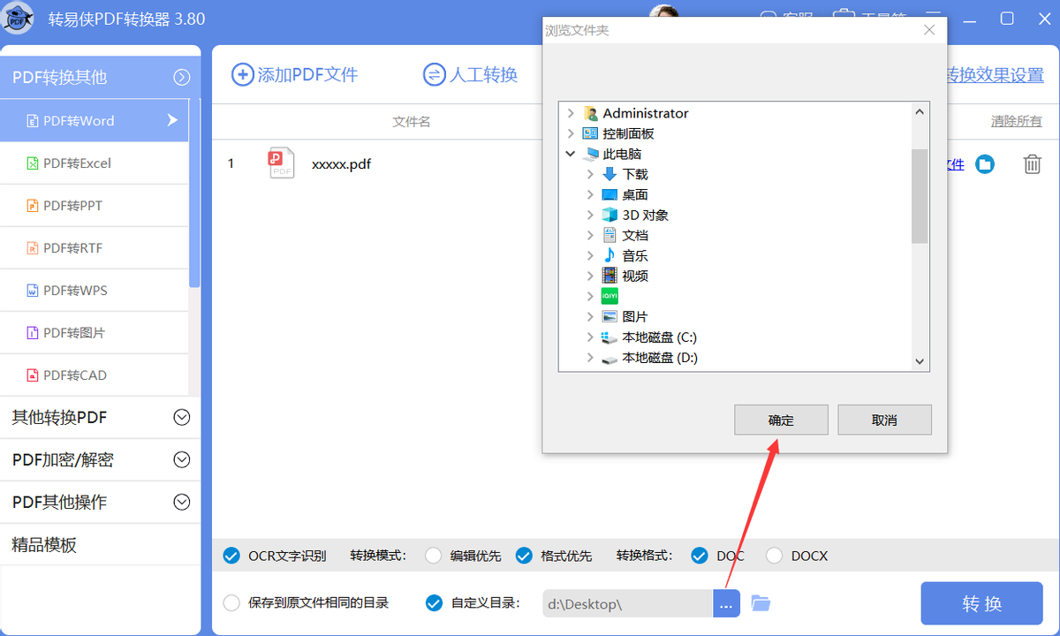Click the 视频 film icon
The image size is (1060, 636).
(x=609, y=276)
